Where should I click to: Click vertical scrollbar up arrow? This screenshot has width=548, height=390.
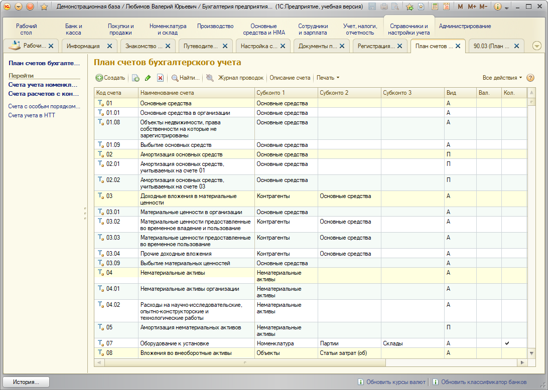(531, 93)
